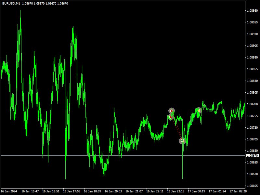Click the 17 Jan 01:24 time label
Screen dimensions: 260x195
click(217, 191)
